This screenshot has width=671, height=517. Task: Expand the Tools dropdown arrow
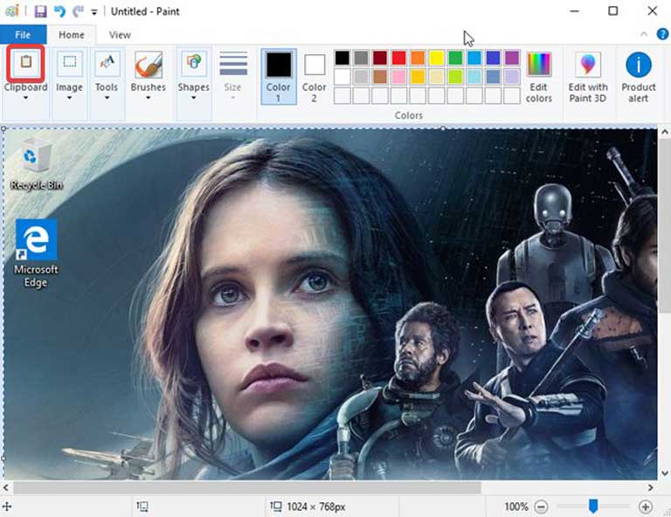[107, 98]
